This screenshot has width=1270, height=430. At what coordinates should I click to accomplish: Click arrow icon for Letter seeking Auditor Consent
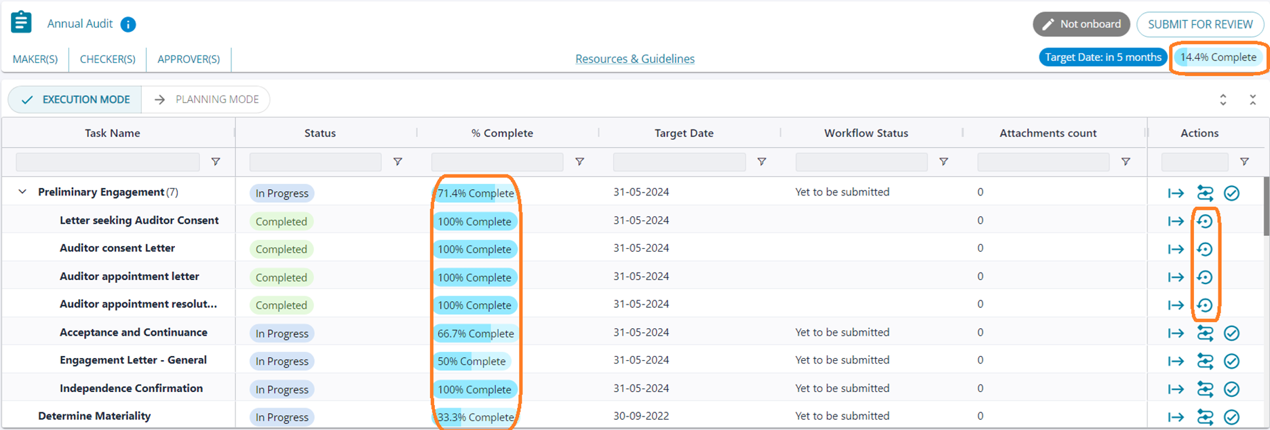pos(1176,221)
